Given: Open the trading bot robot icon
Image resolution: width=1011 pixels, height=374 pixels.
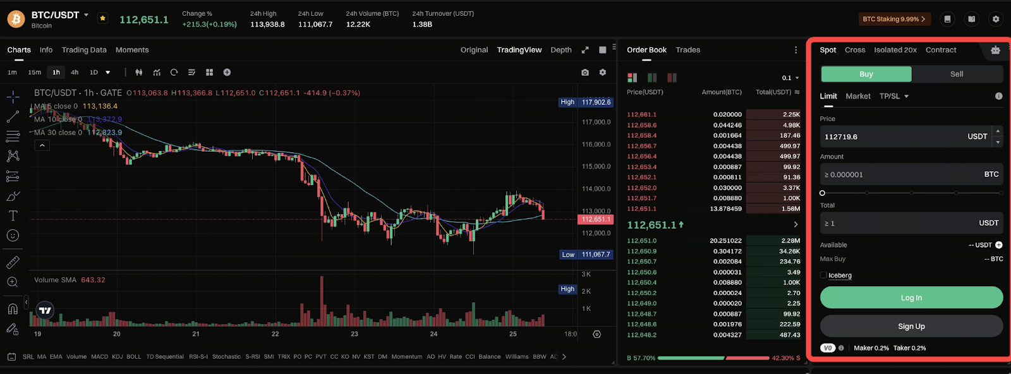Looking at the screenshot, I should 995,50.
